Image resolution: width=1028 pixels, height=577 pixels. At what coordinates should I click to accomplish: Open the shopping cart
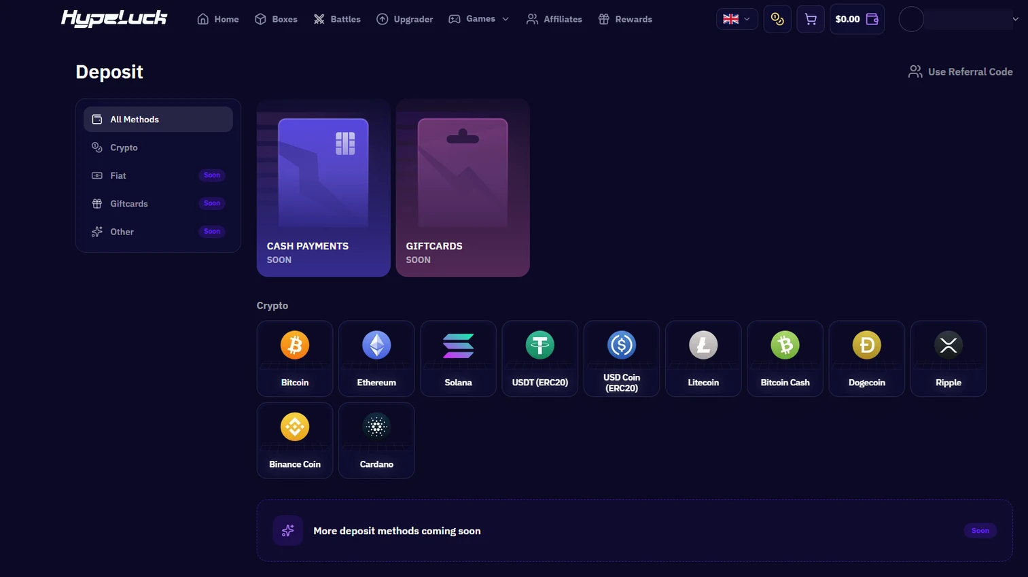[x=811, y=19]
